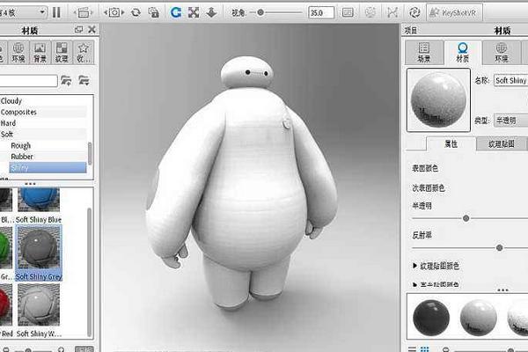Pick the red material sphere thumbnail

6,305
